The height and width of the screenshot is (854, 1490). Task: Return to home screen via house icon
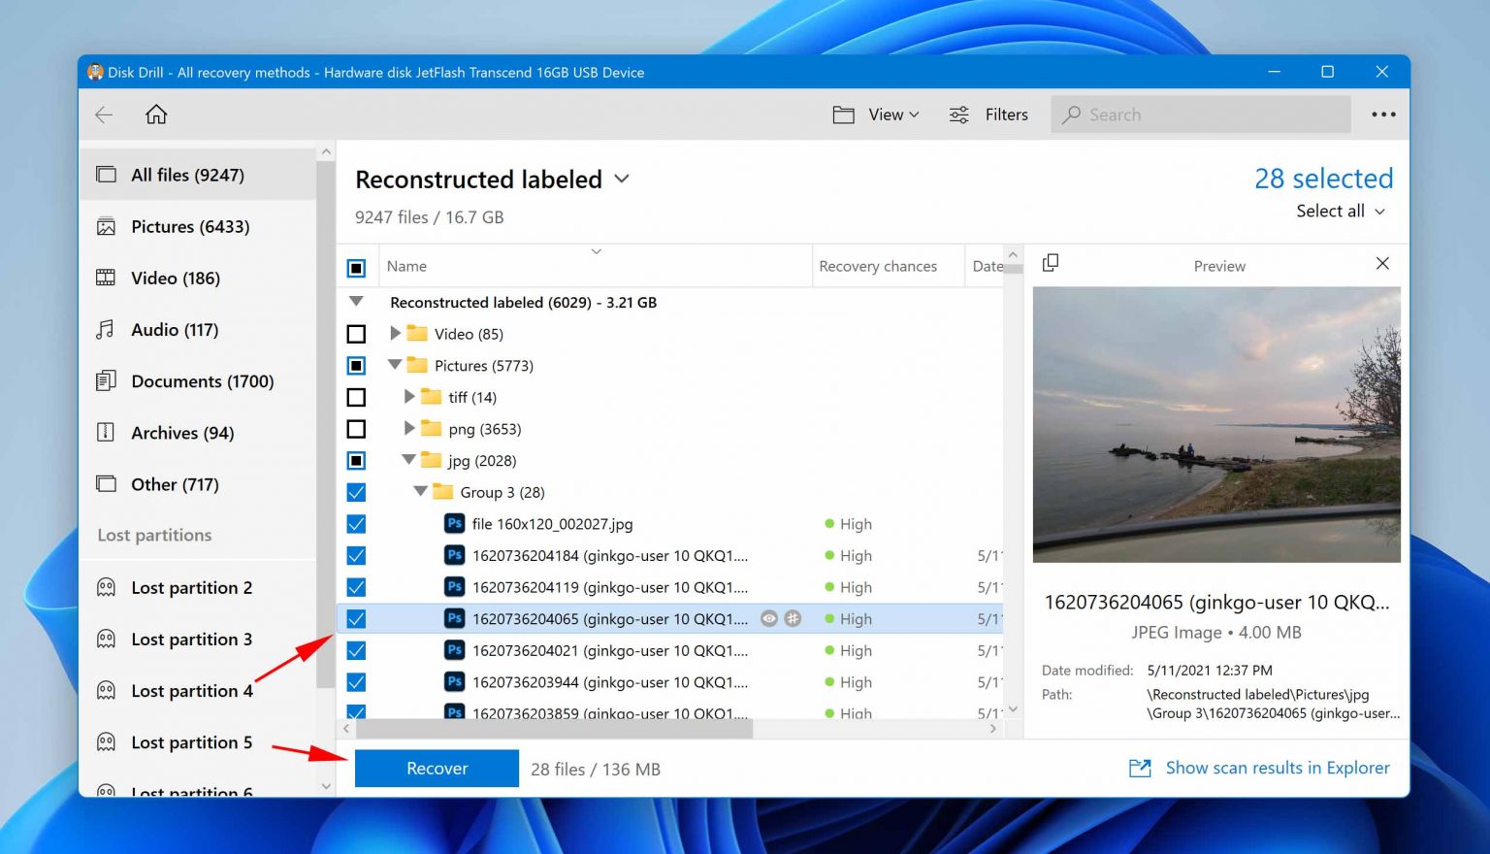155,115
